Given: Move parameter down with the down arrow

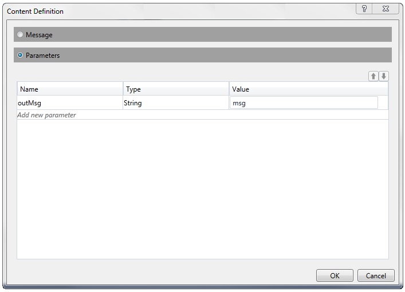Looking at the screenshot, I should point(384,76).
